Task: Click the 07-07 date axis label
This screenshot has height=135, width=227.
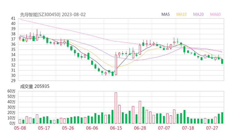Action: (x=164, y=128)
